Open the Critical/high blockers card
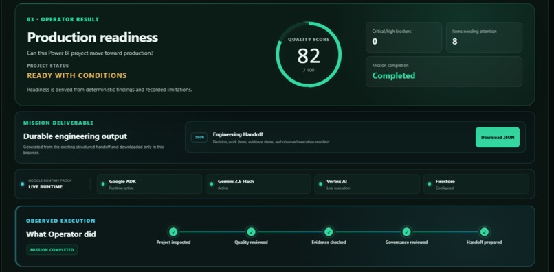554x272 pixels. (404, 38)
